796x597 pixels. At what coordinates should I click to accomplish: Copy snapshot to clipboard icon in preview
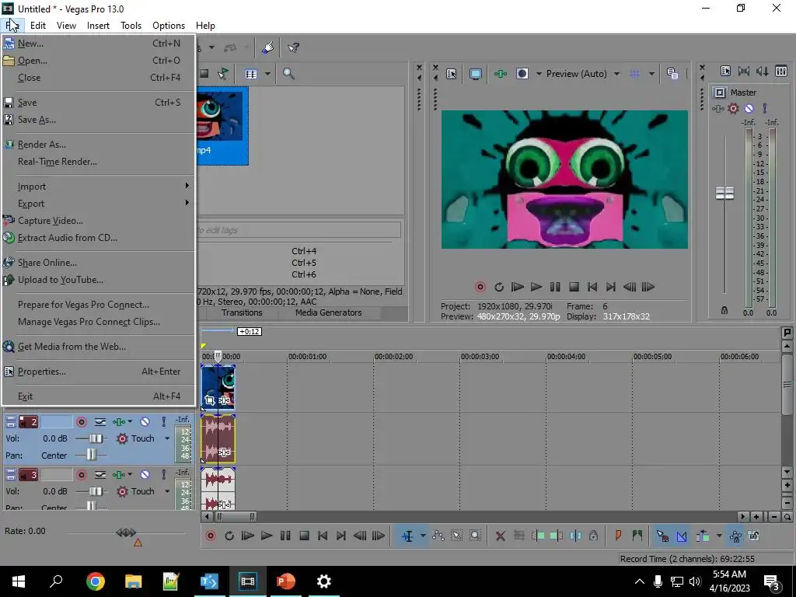tap(672, 74)
